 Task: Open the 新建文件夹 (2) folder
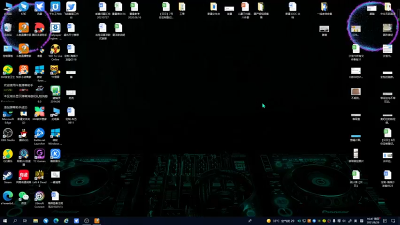(x=23, y=117)
